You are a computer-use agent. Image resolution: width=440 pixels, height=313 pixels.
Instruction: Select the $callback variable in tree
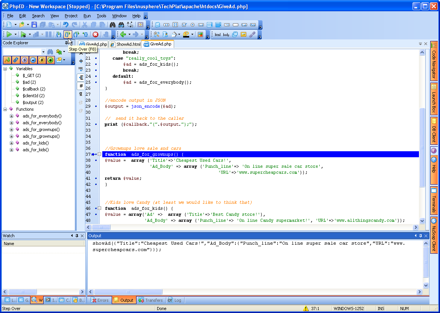coord(33,89)
